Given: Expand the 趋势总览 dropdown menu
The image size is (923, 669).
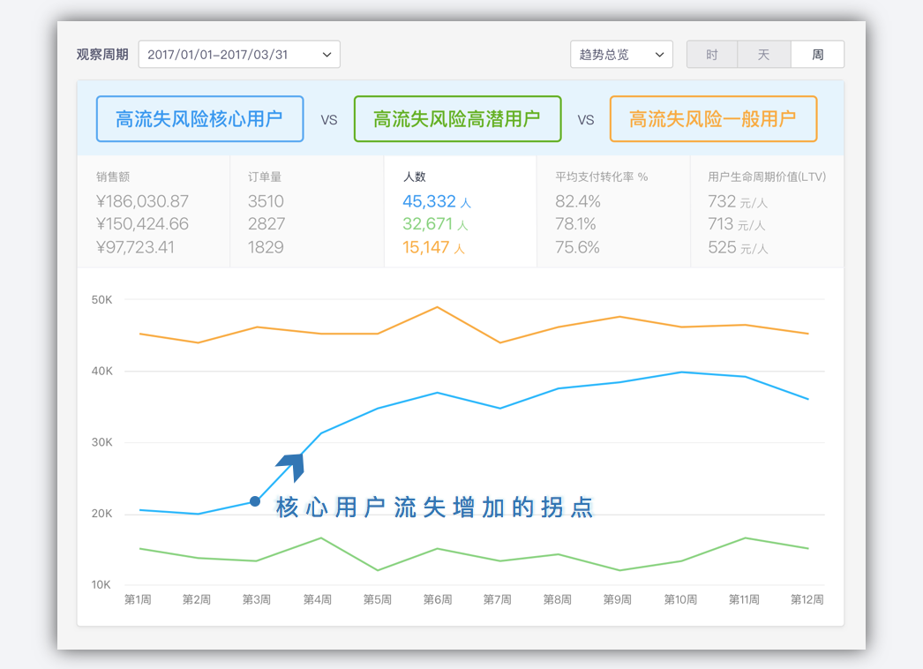Looking at the screenshot, I should (x=621, y=54).
